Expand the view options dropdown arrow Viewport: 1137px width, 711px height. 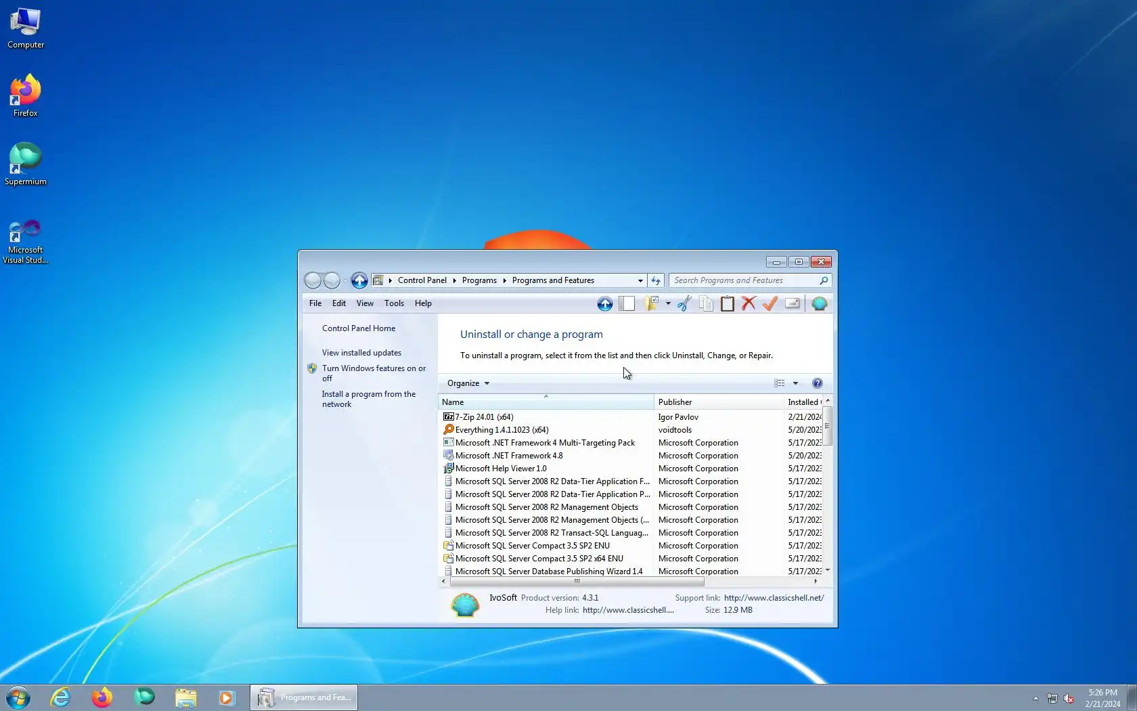[x=795, y=383]
